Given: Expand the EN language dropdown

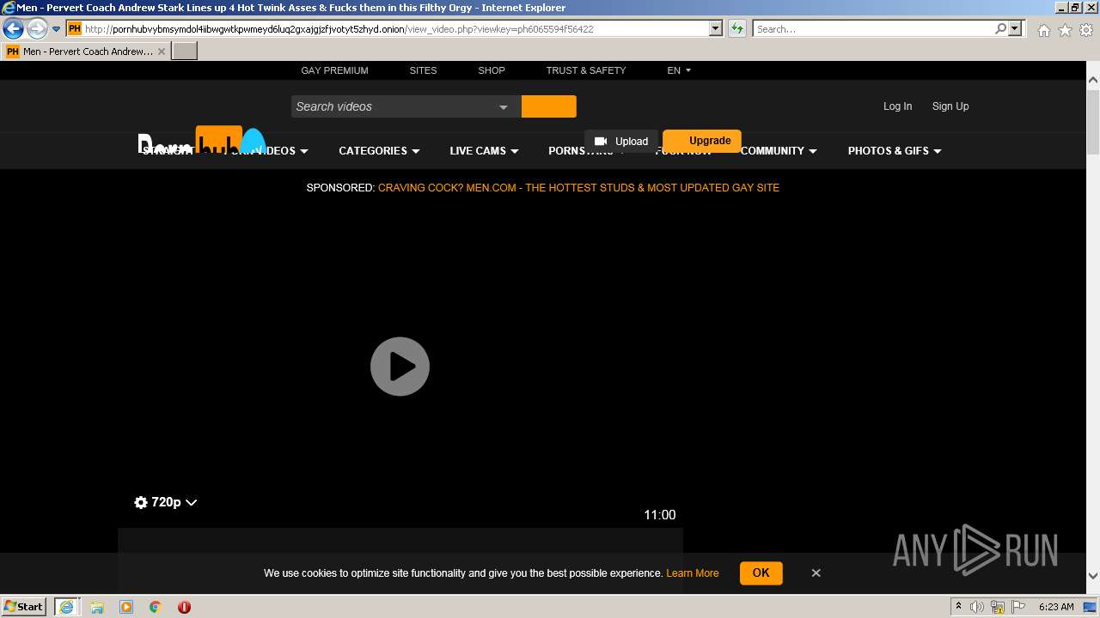Looking at the screenshot, I should [x=679, y=70].
